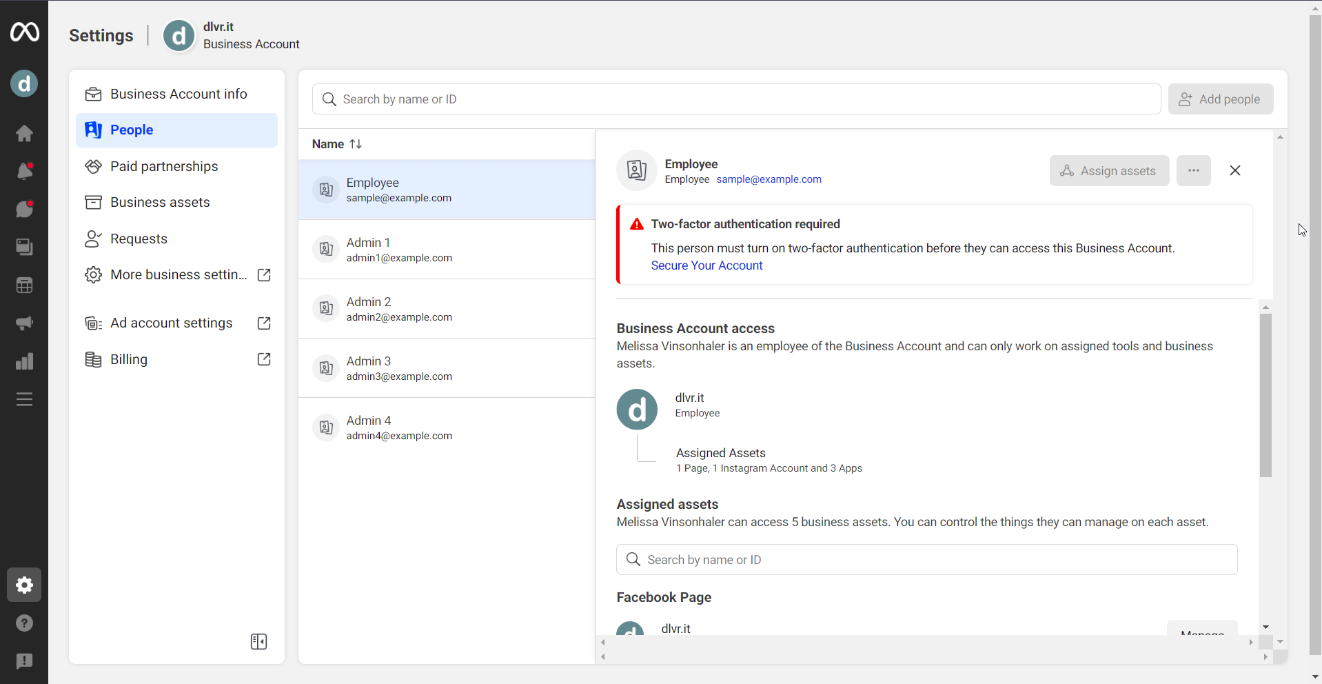Click sample@example.com email link in header
1322x684 pixels.
pyautogui.click(x=769, y=179)
